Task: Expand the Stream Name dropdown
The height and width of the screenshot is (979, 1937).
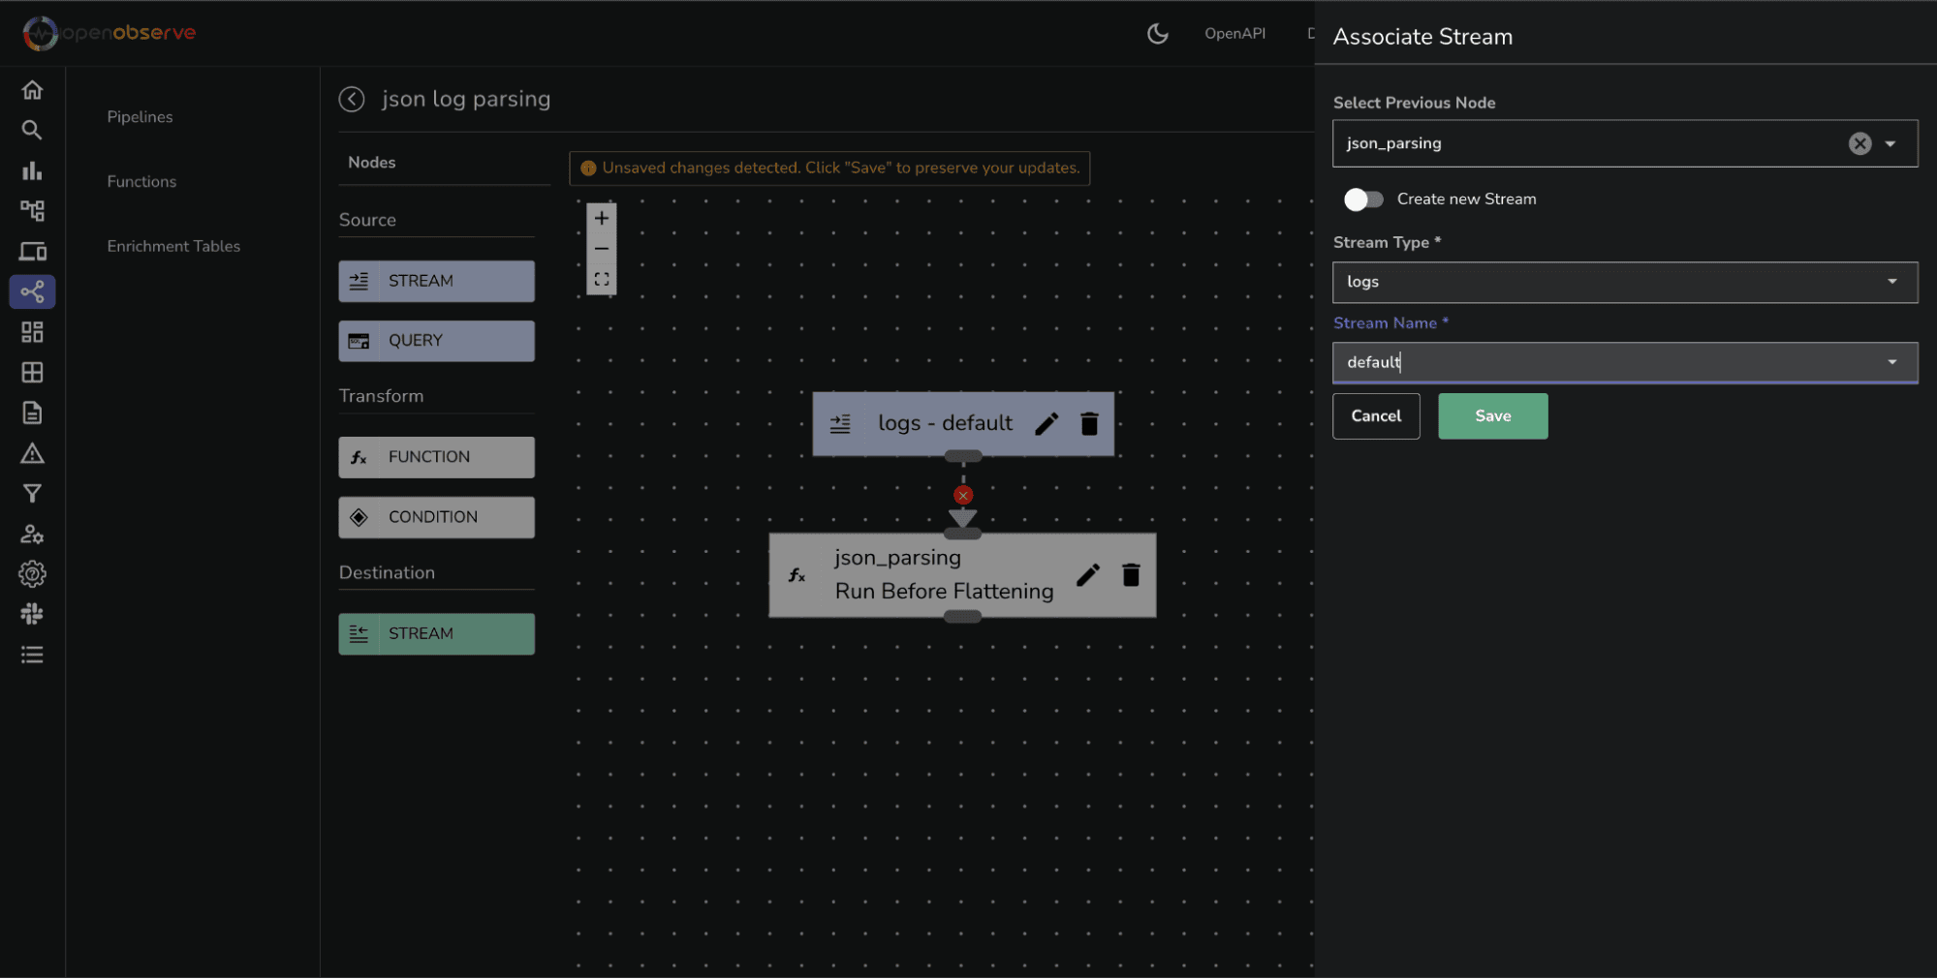Action: tap(1891, 362)
